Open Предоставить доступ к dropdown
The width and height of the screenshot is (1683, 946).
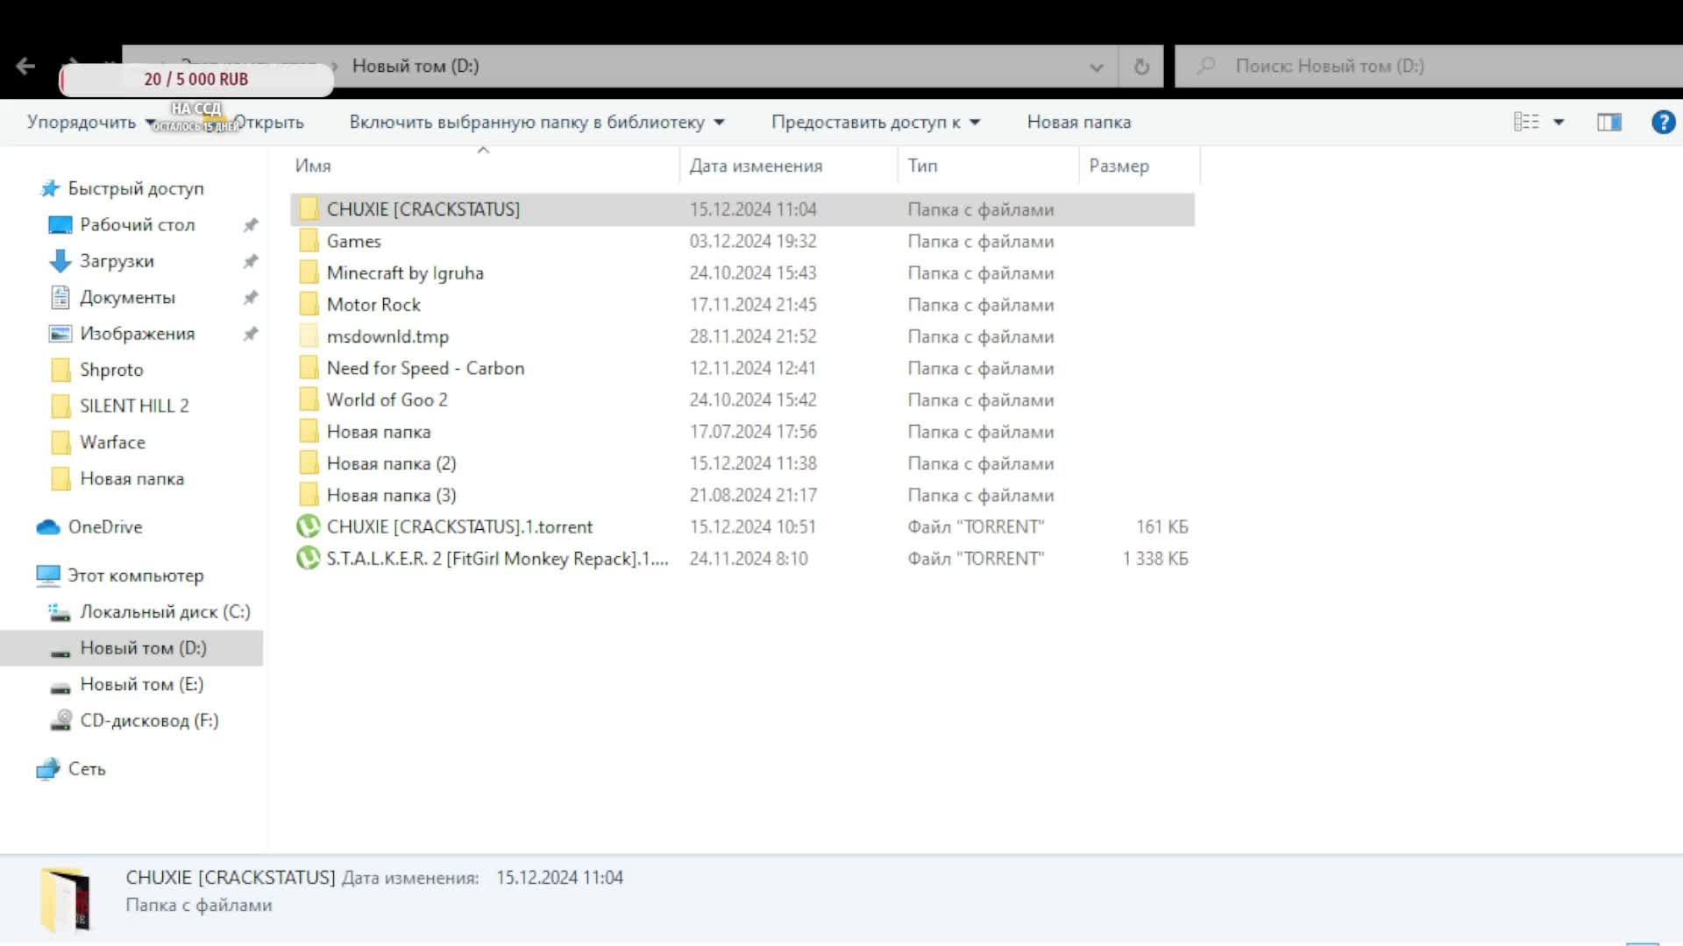874,122
